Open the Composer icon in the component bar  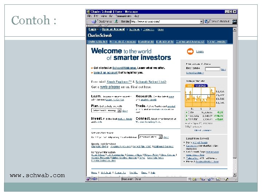[x=226, y=179]
